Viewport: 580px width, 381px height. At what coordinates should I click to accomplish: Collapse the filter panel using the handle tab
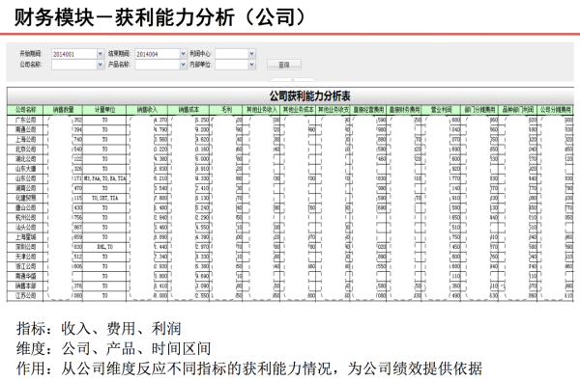coord(292,79)
